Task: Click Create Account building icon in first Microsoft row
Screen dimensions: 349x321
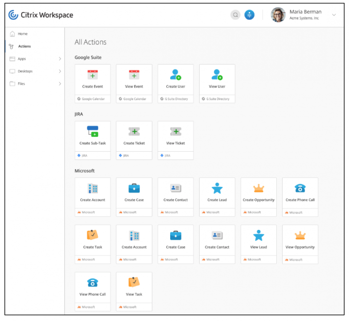Action: 93,188
